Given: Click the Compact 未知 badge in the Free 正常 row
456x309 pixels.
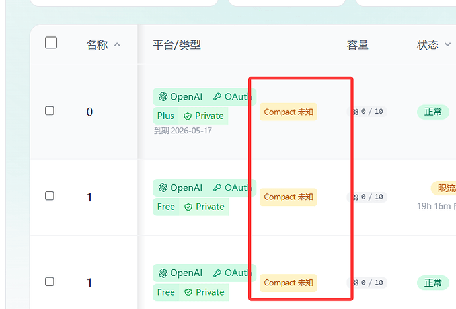Looking at the screenshot, I should pyautogui.click(x=288, y=283).
